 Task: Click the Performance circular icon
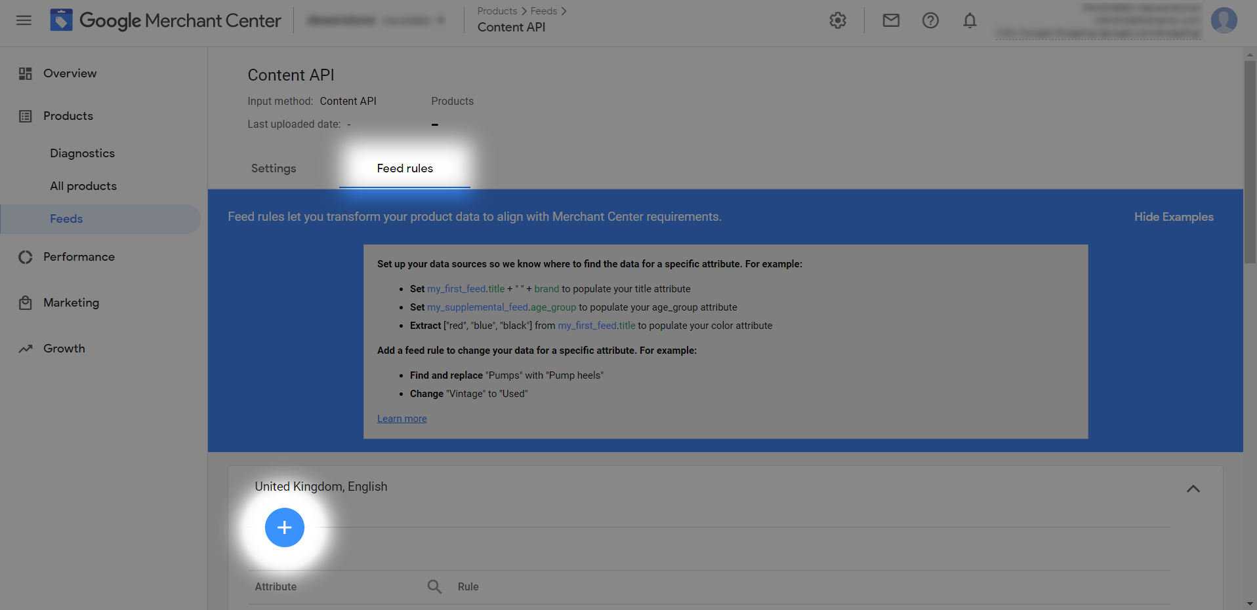tap(26, 257)
